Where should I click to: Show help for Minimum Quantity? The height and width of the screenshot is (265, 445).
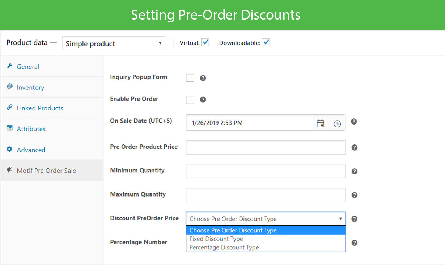pos(355,171)
